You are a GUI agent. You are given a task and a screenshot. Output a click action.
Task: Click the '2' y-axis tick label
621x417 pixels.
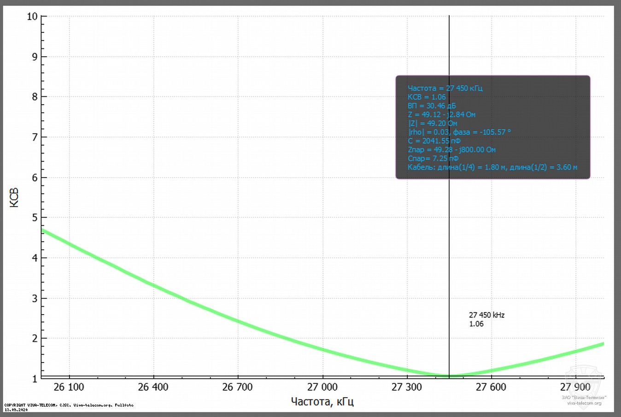(x=35, y=338)
